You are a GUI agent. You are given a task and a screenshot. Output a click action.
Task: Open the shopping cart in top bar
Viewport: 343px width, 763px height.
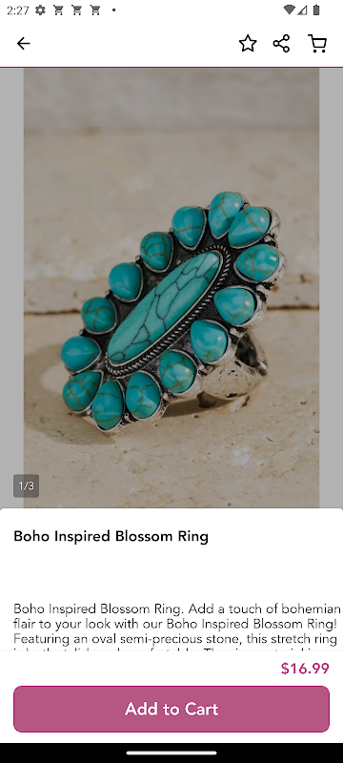click(317, 44)
